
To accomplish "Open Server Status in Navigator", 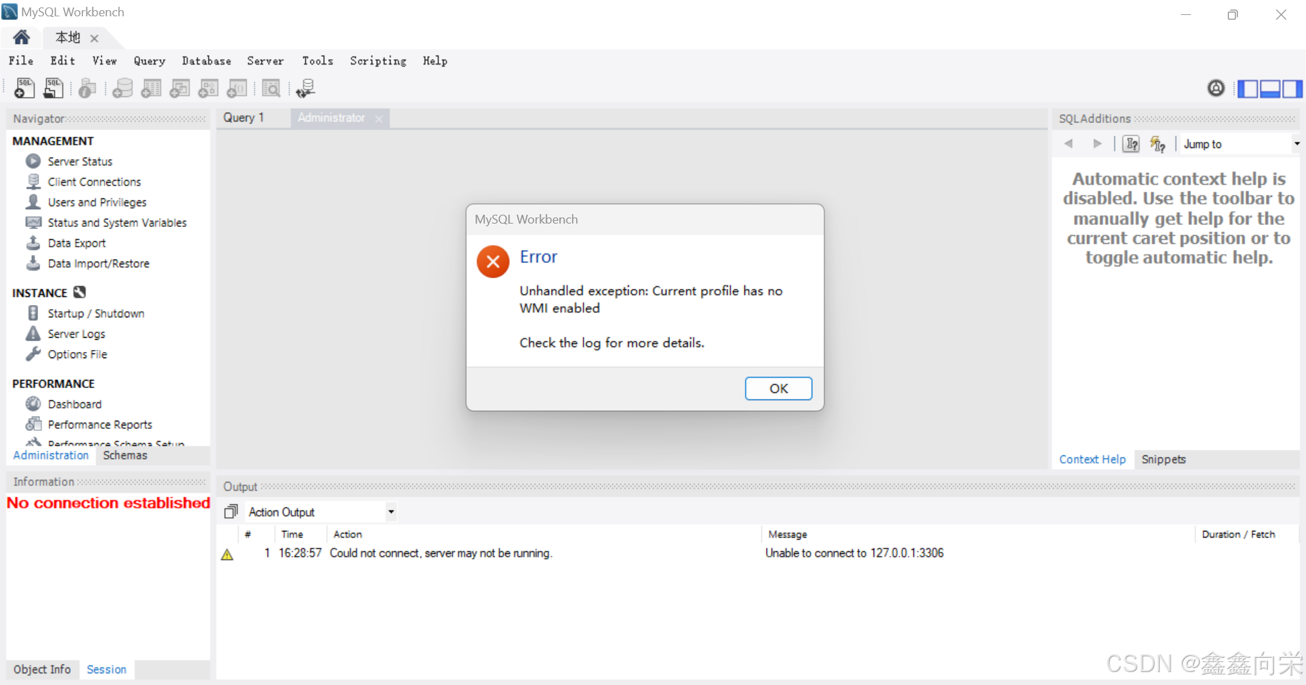I will click(80, 162).
